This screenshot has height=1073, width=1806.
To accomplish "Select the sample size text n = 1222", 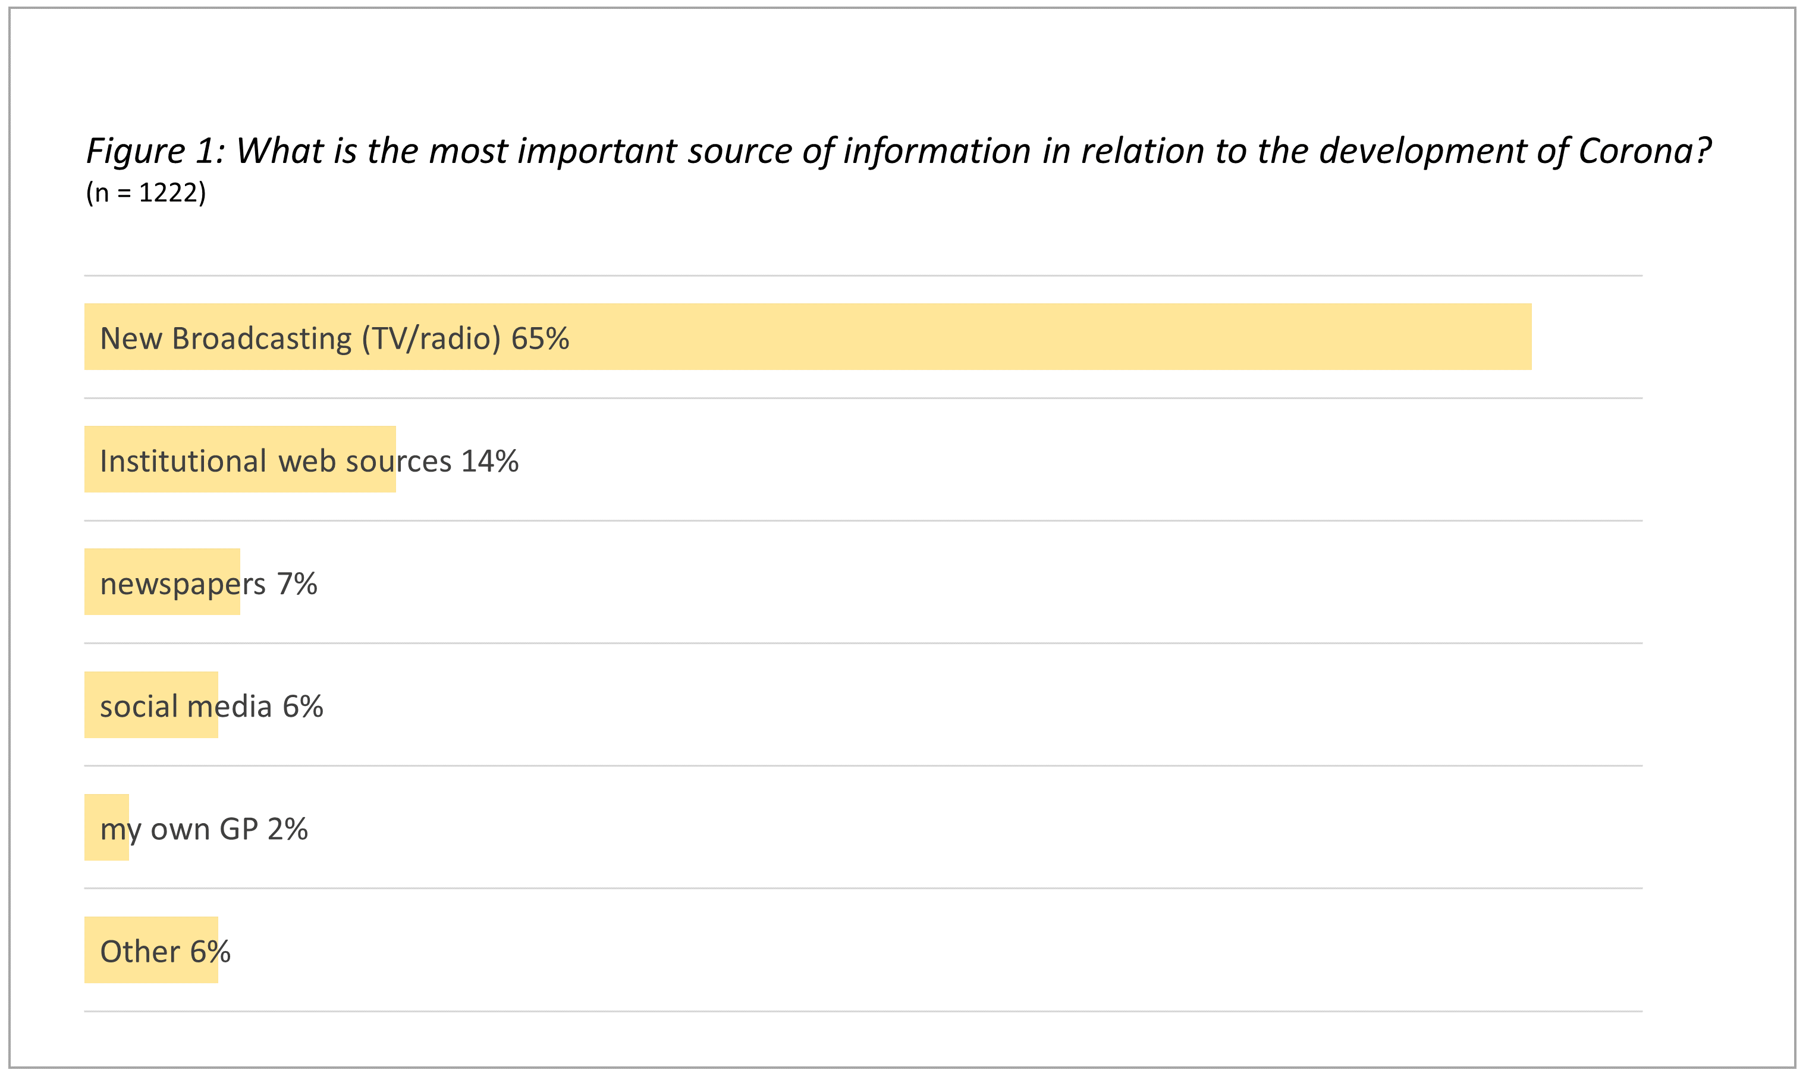I will [x=146, y=193].
